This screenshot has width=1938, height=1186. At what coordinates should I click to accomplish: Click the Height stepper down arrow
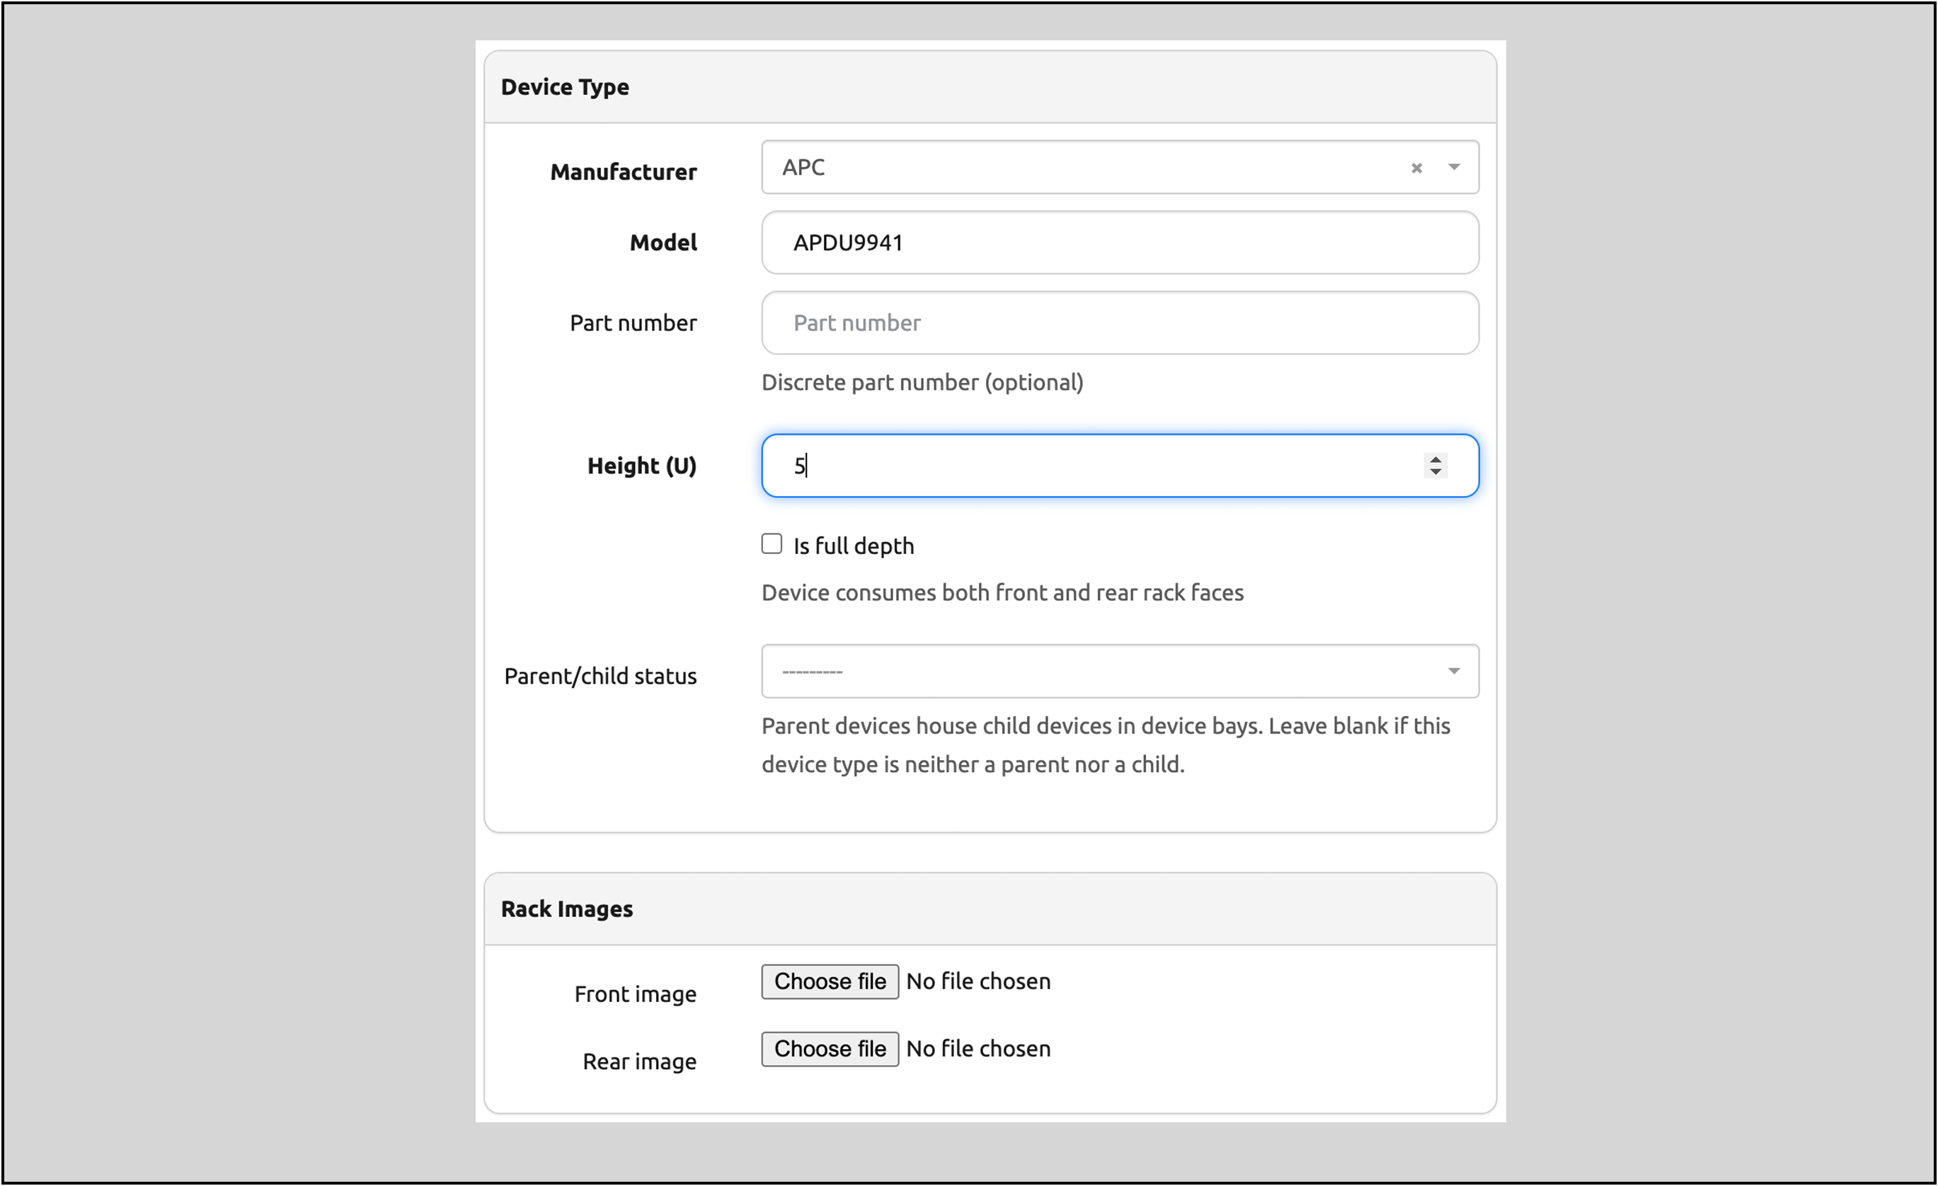coord(1435,472)
